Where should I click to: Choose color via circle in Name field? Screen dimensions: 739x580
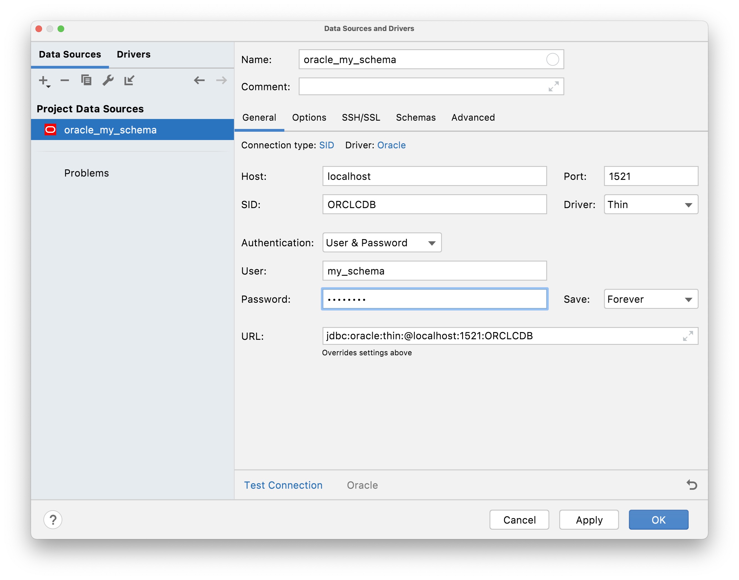[x=552, y=59]
